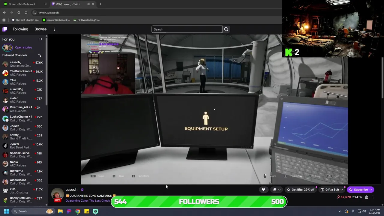Open the SpartakusLIVE channel row

coord(23,155)
